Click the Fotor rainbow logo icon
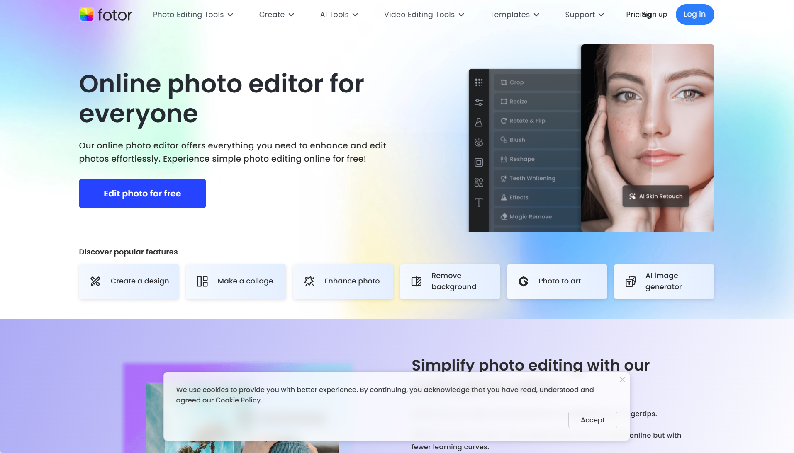 click(x=87, y=15)
